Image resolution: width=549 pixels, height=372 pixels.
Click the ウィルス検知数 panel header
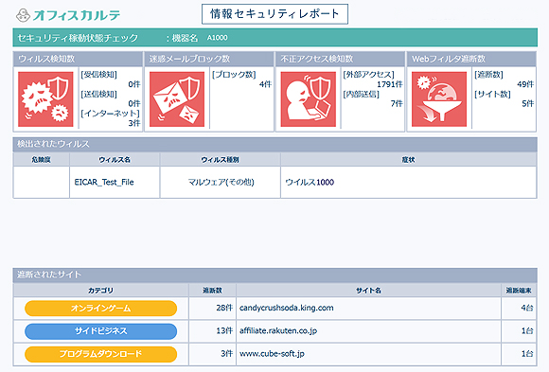point(78,59)
